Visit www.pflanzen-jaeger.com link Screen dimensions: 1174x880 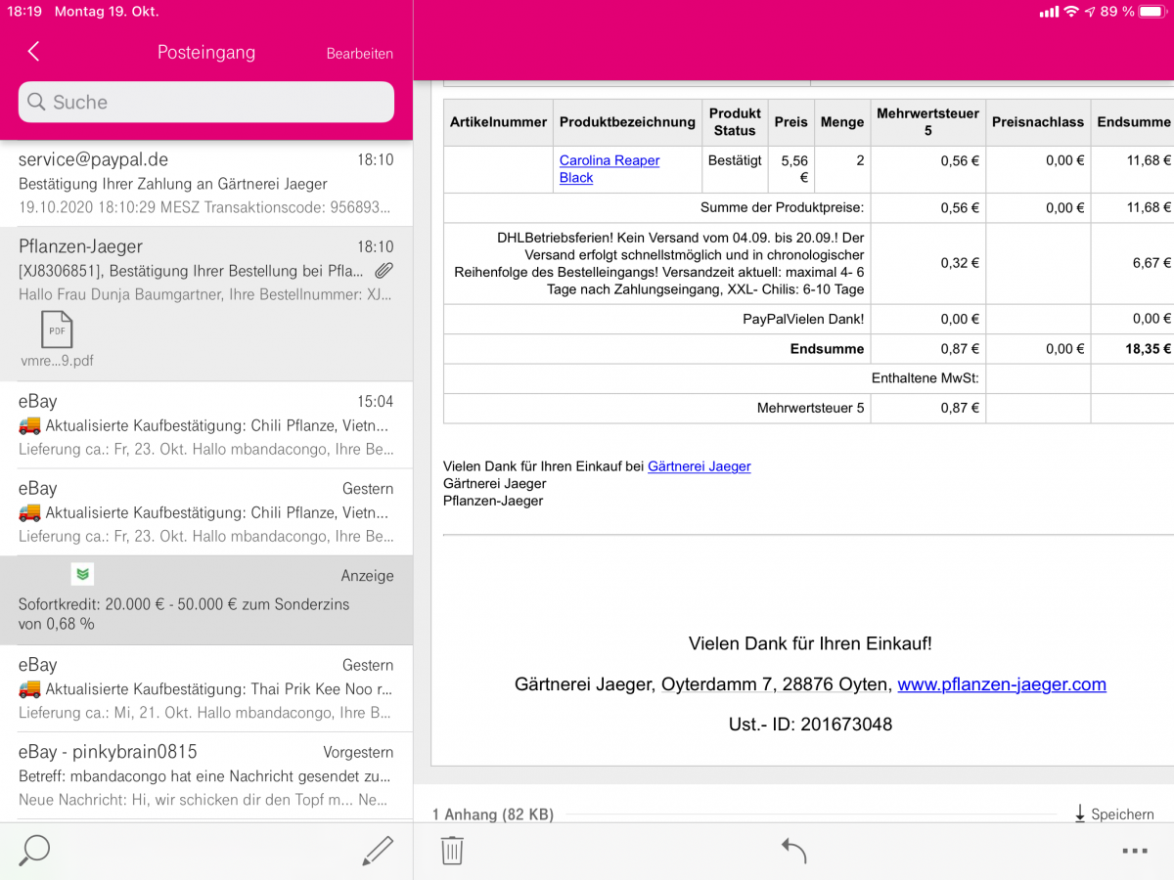tap(1002, 684)
